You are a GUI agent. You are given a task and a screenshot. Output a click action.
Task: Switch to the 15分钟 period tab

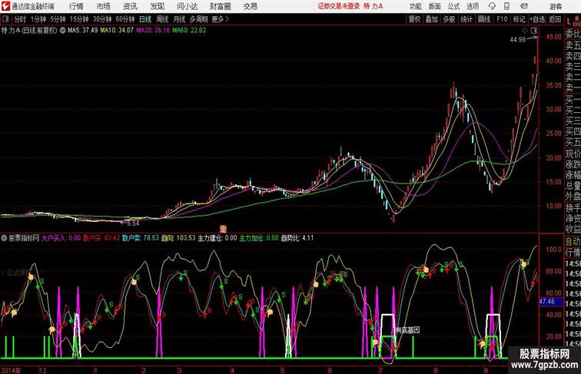point(79,19)
